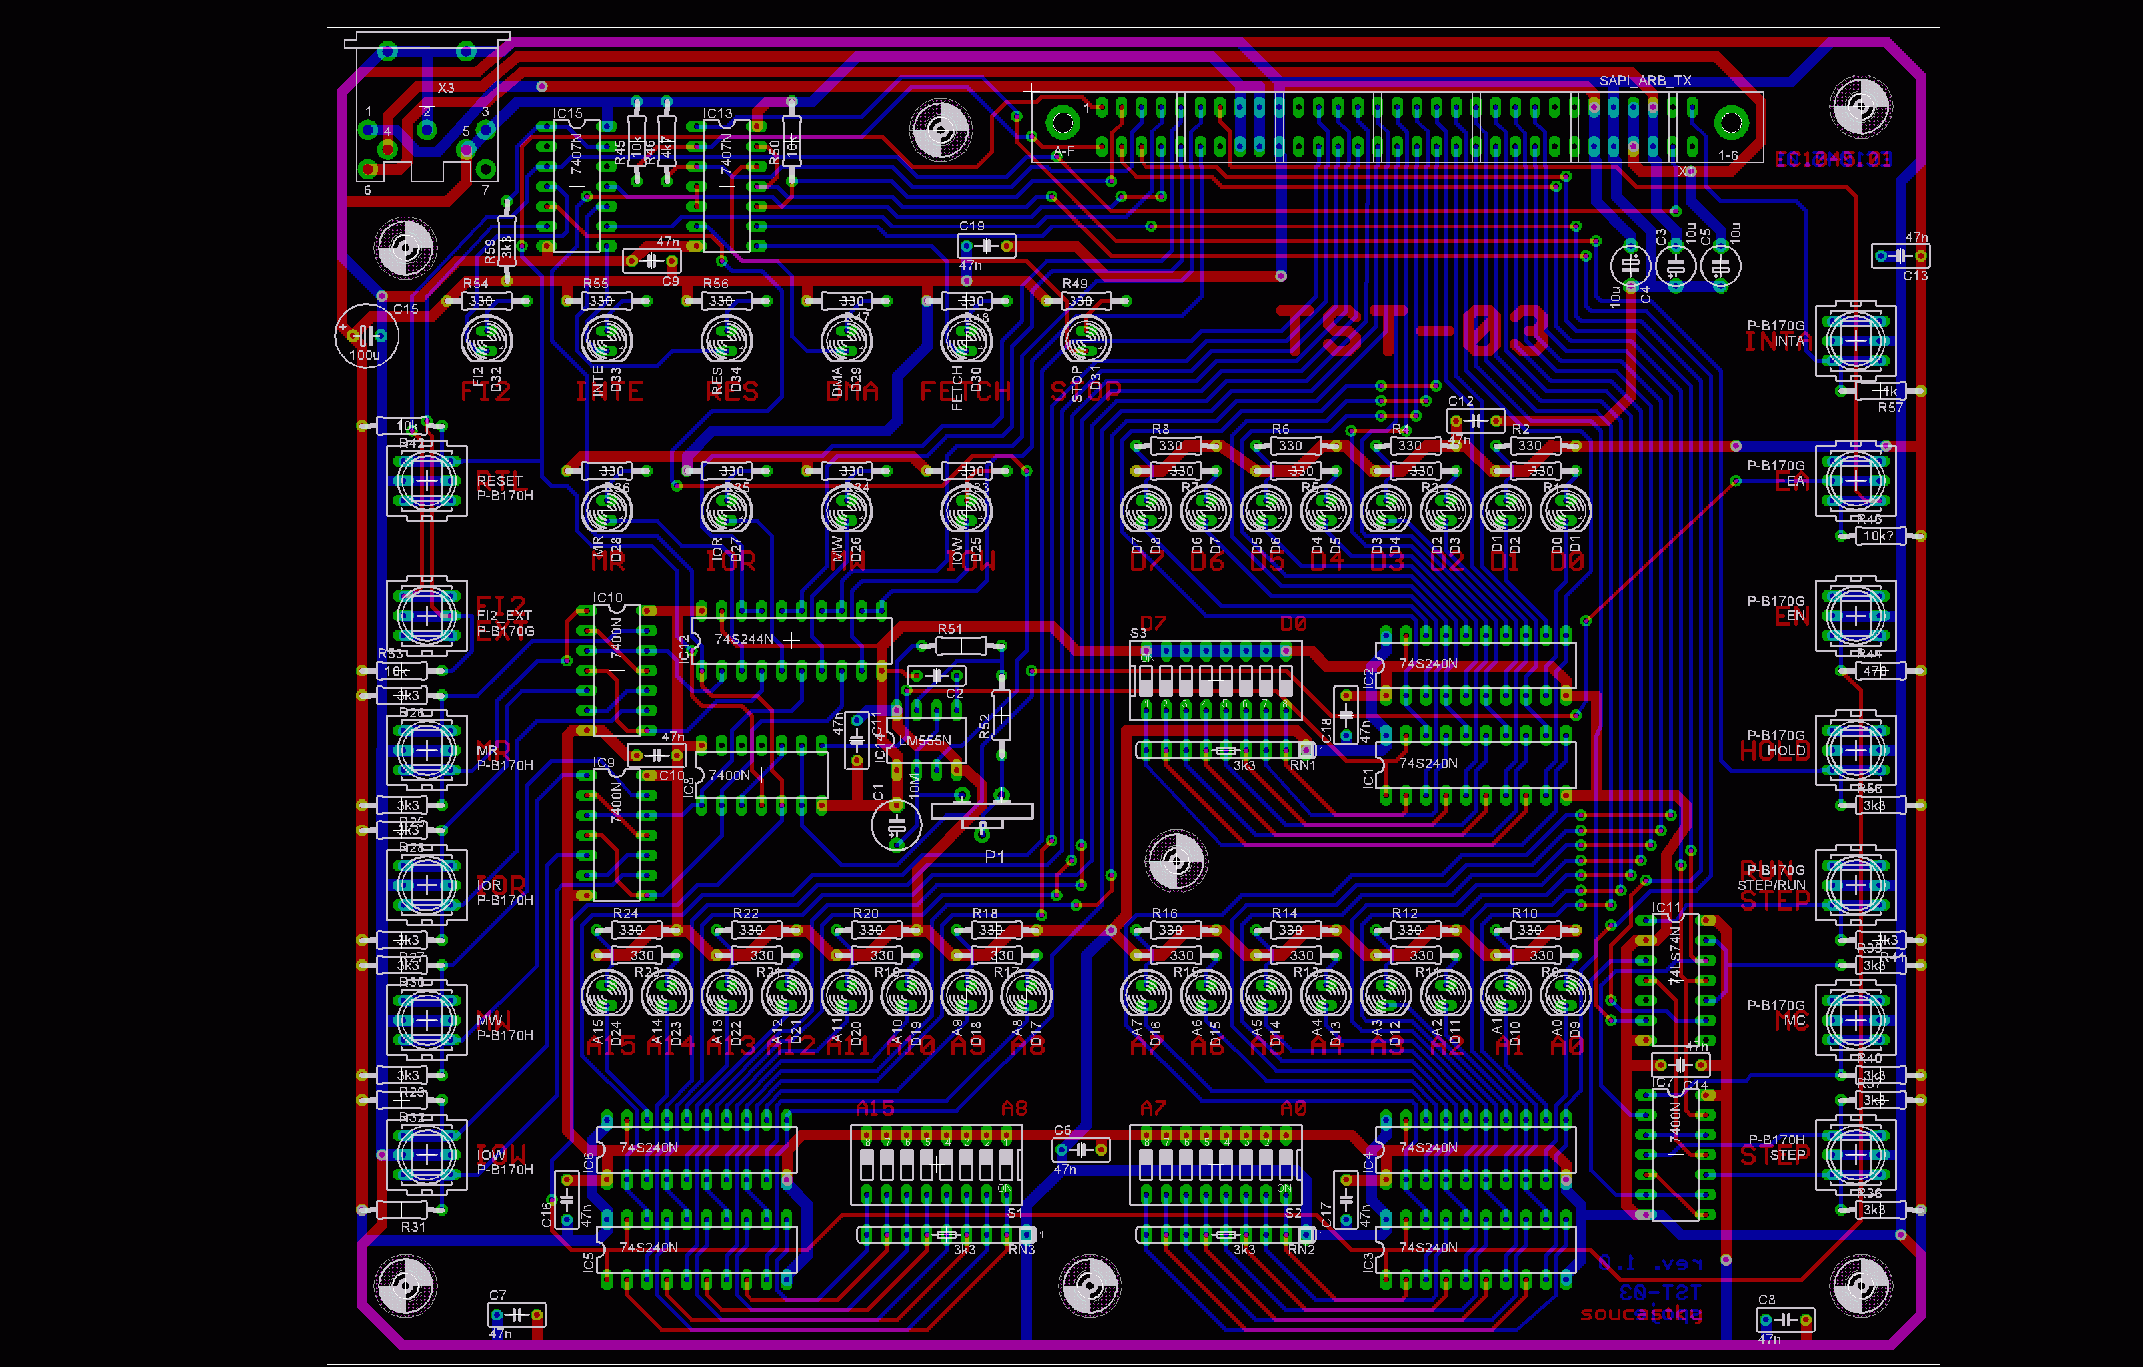The height and width of the screenshot is (1367, 2143).
Task: Click the S1 DIP switch block
Action: click(x=937, y=1165)
